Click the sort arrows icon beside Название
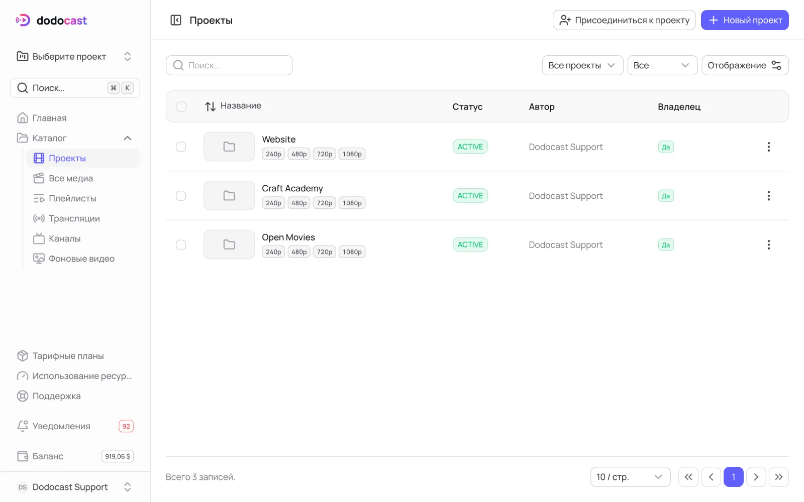 point(211,106)
